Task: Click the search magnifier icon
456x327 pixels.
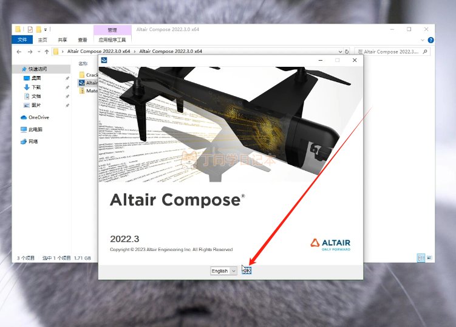Action: 425,52
